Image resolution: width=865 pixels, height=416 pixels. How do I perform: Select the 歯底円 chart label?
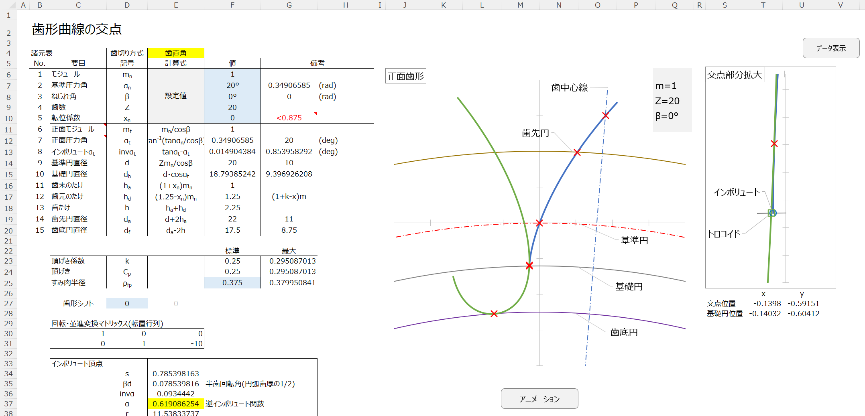624,332
